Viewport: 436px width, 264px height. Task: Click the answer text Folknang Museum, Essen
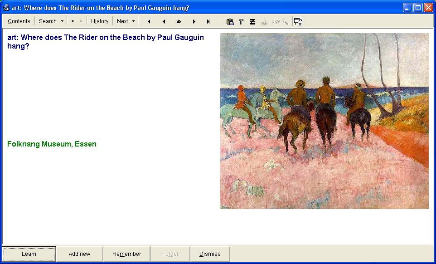click(52, 144)
